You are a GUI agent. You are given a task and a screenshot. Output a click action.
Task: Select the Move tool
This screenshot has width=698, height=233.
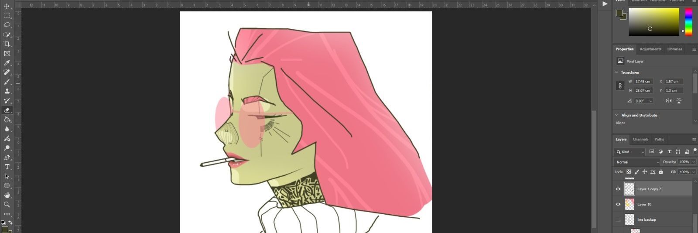pos(7,6)
